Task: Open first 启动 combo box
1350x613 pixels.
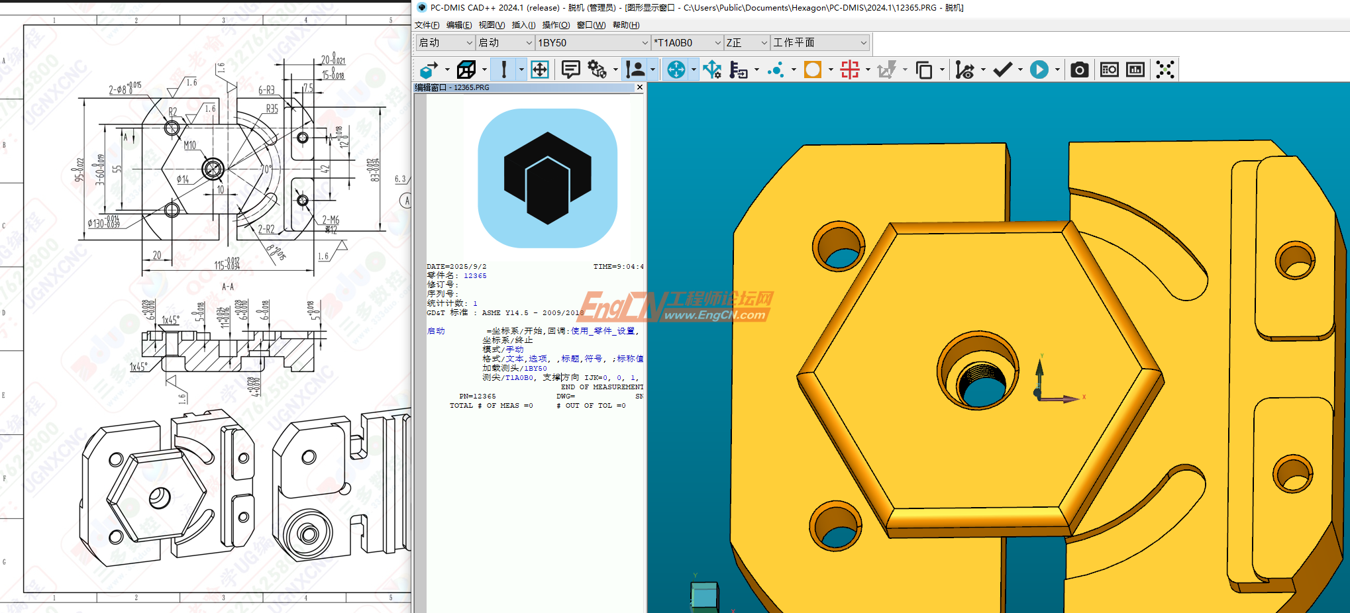Action: pyautogui.click(x=445, y=42)
